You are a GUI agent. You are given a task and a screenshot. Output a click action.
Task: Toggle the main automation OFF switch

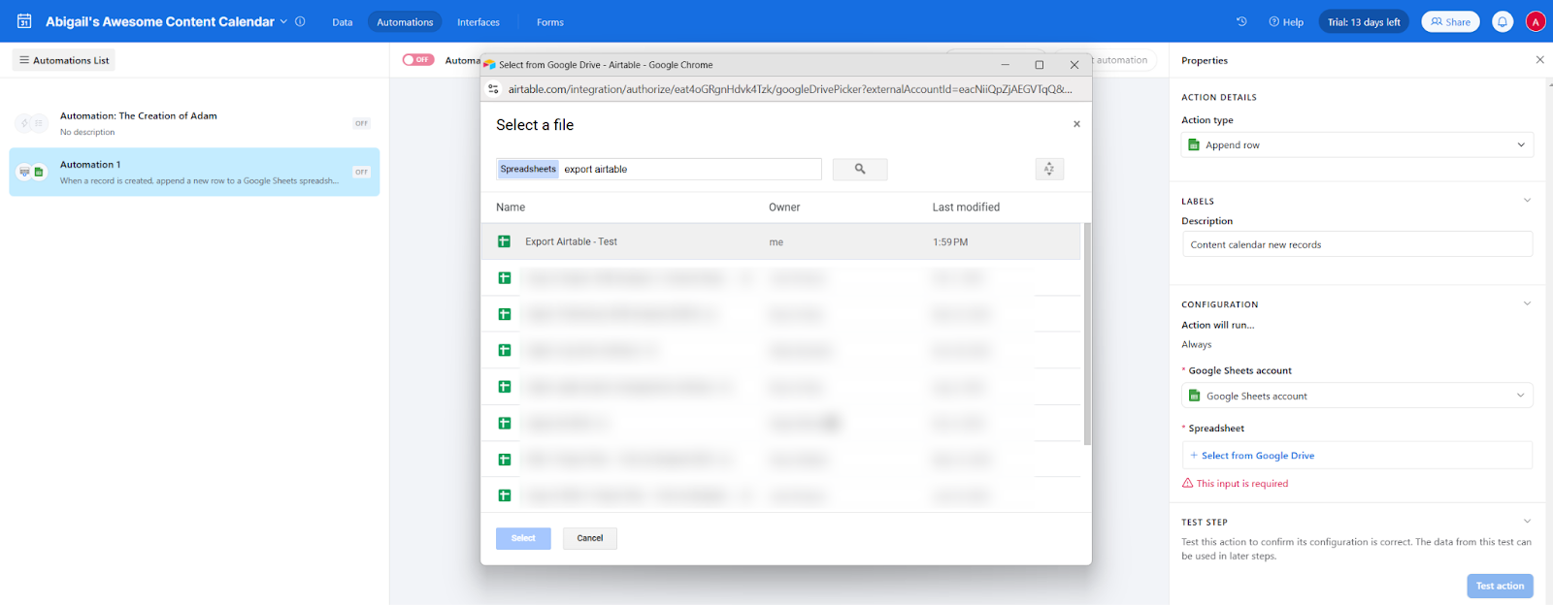point(418,60)
